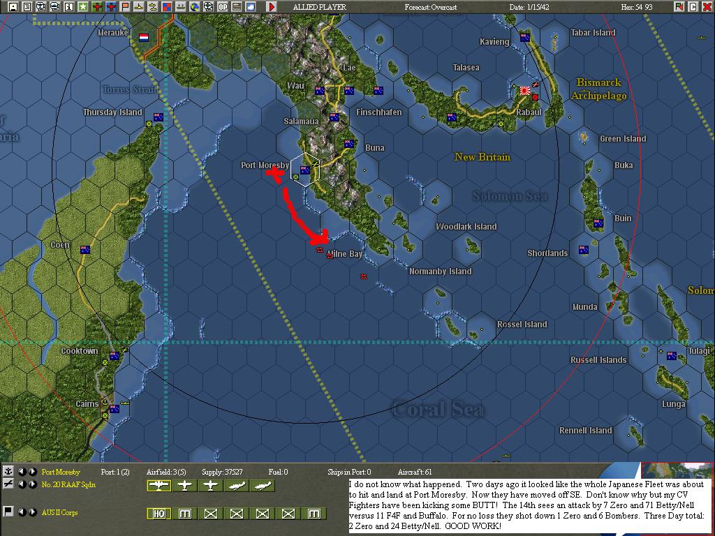
Task: Select the first crossed-box infantry unit icon
Action: (211, 514)
